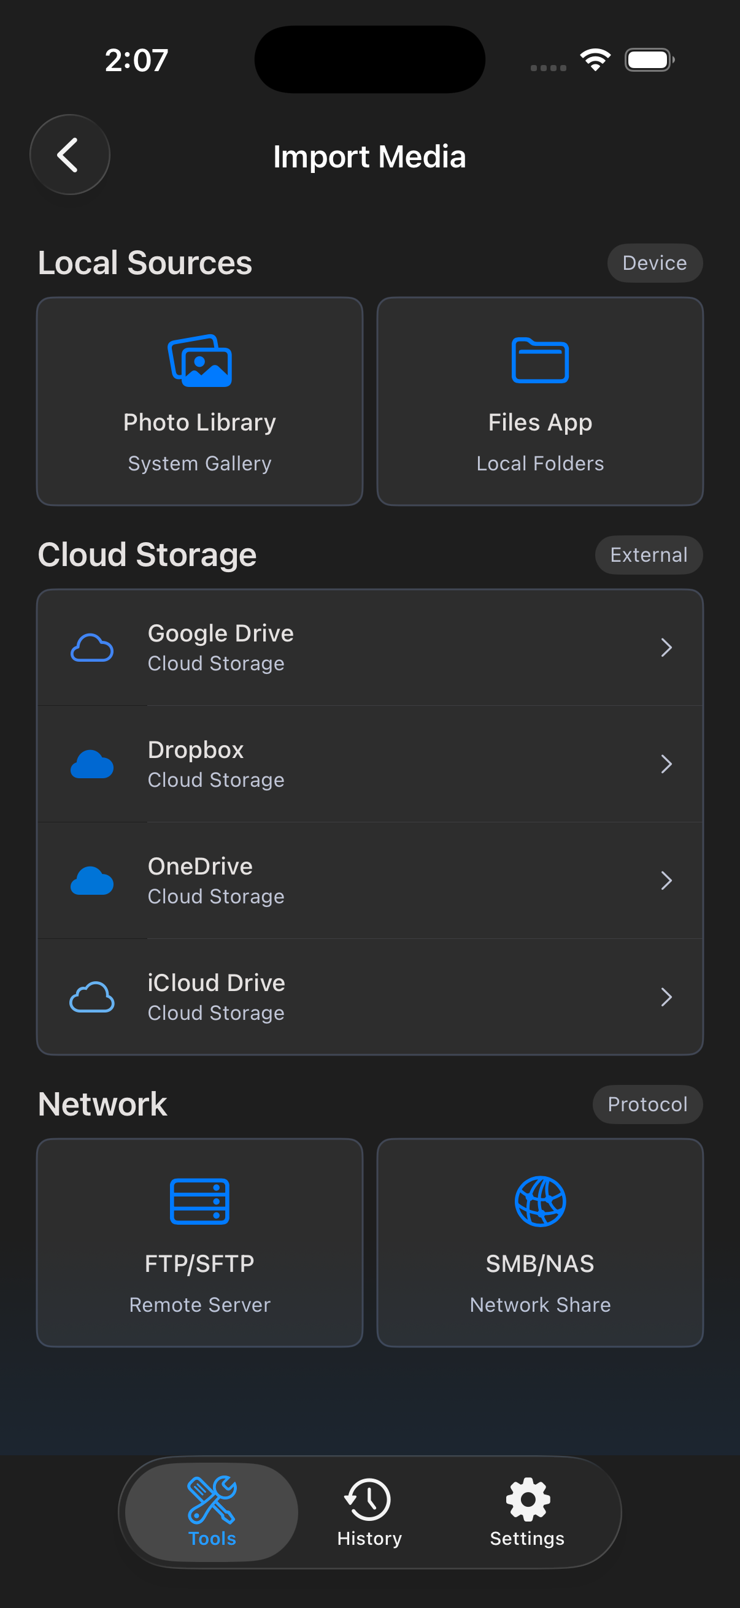Screen dimensions: 740x1608
Task: Switch to the Settings tab label
Action: coord(528,1539)
